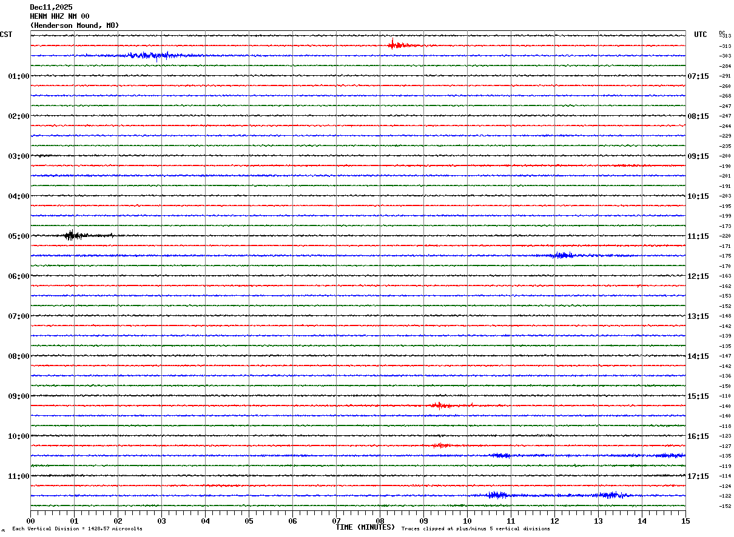Select the black seismic event on the 05:00 trace
The width and height of the screenshot is (734, 537).
pyautogui.click(x=73, y=235)
